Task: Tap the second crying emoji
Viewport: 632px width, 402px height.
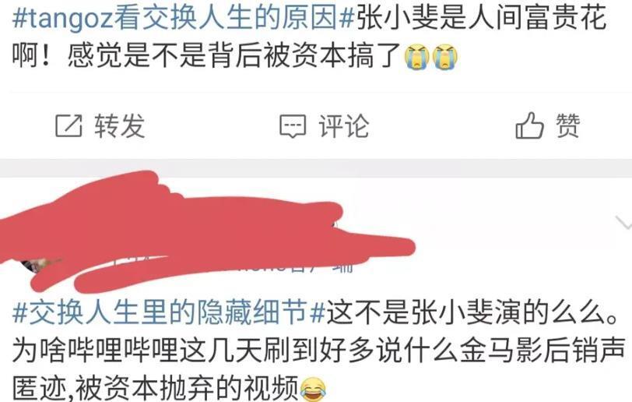Action: pos(445,57)
